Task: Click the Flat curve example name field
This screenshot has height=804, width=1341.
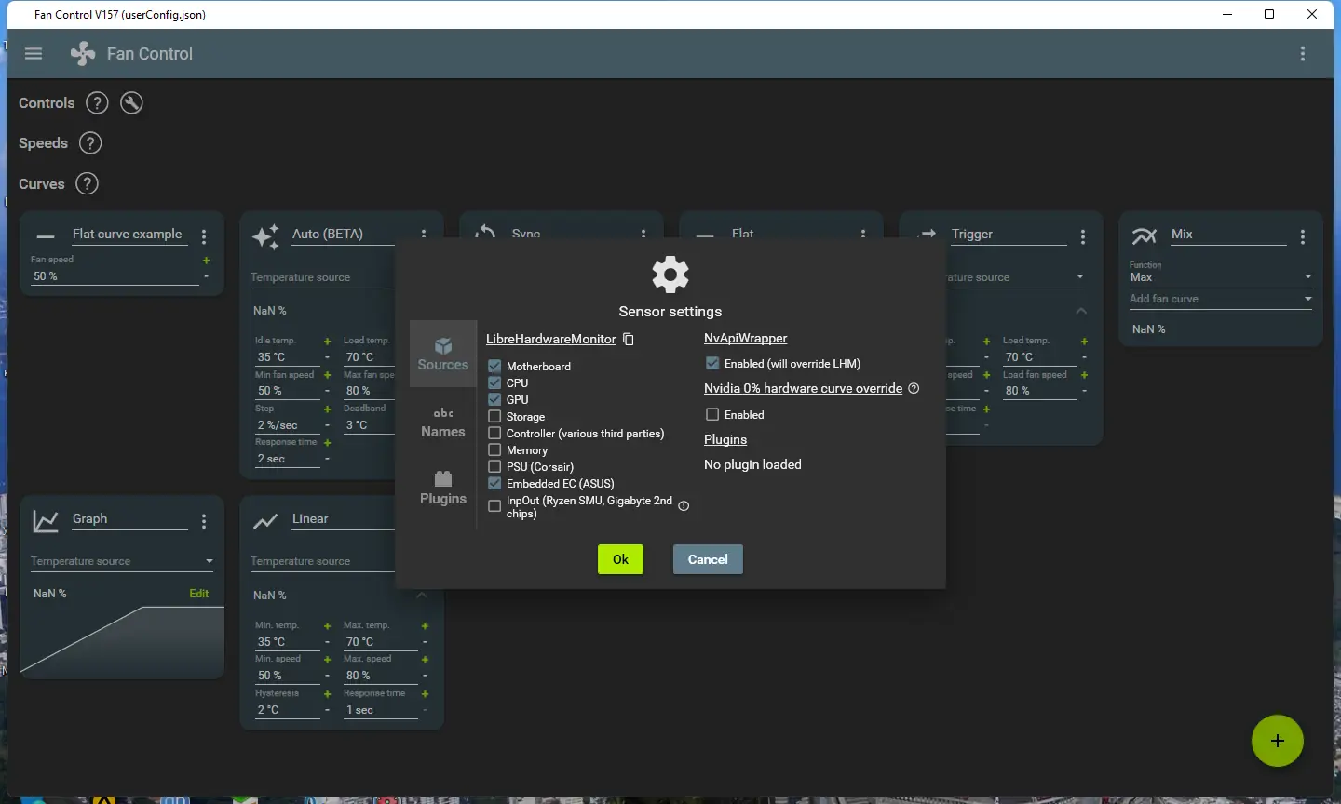Action: (128, 234)
